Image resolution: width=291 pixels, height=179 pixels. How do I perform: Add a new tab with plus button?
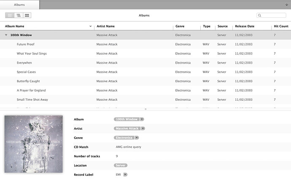pos(287,5)
